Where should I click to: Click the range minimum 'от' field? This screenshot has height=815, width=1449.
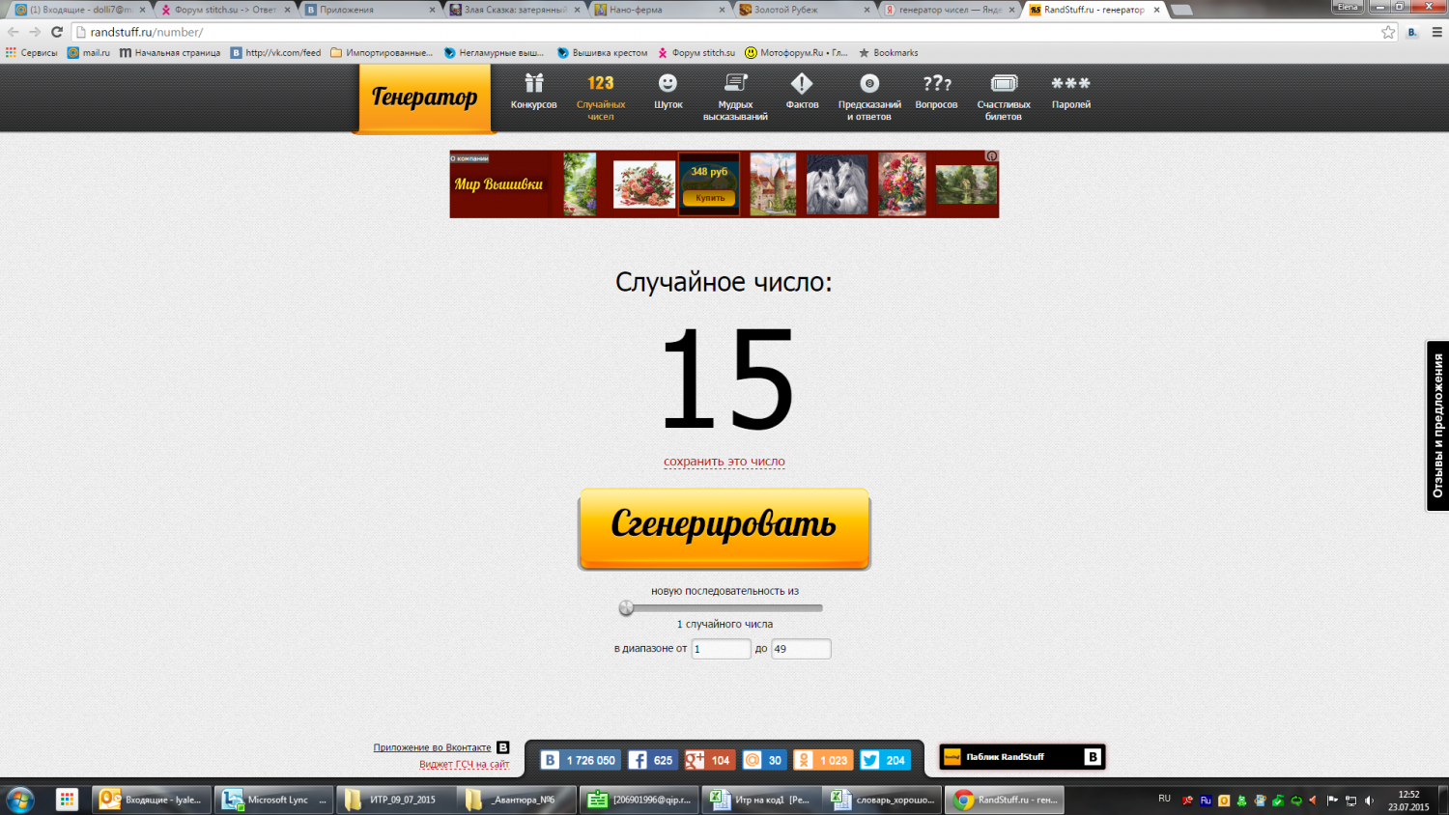click(721, 649)
